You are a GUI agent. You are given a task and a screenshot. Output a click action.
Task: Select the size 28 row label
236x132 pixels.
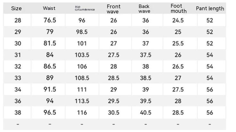click(x=18, y=20)
